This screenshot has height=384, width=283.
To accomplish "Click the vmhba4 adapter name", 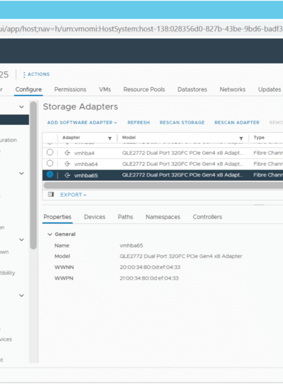I will pos(84,154).
